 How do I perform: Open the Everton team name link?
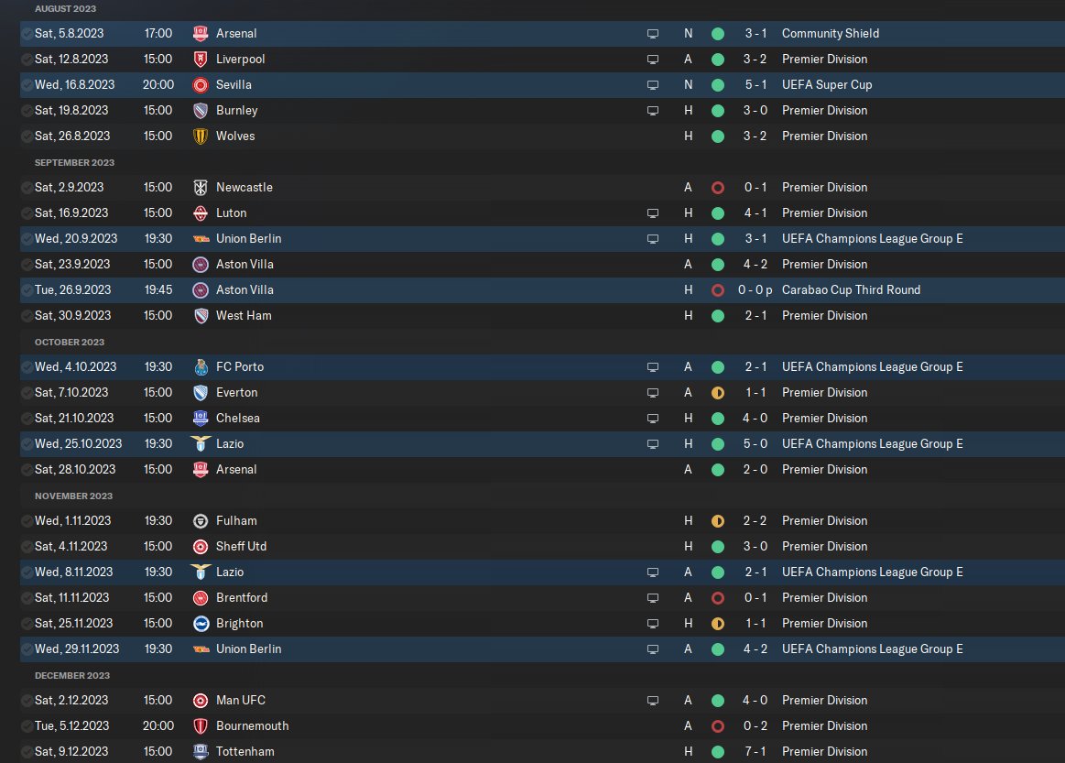(x=236, y=392)
